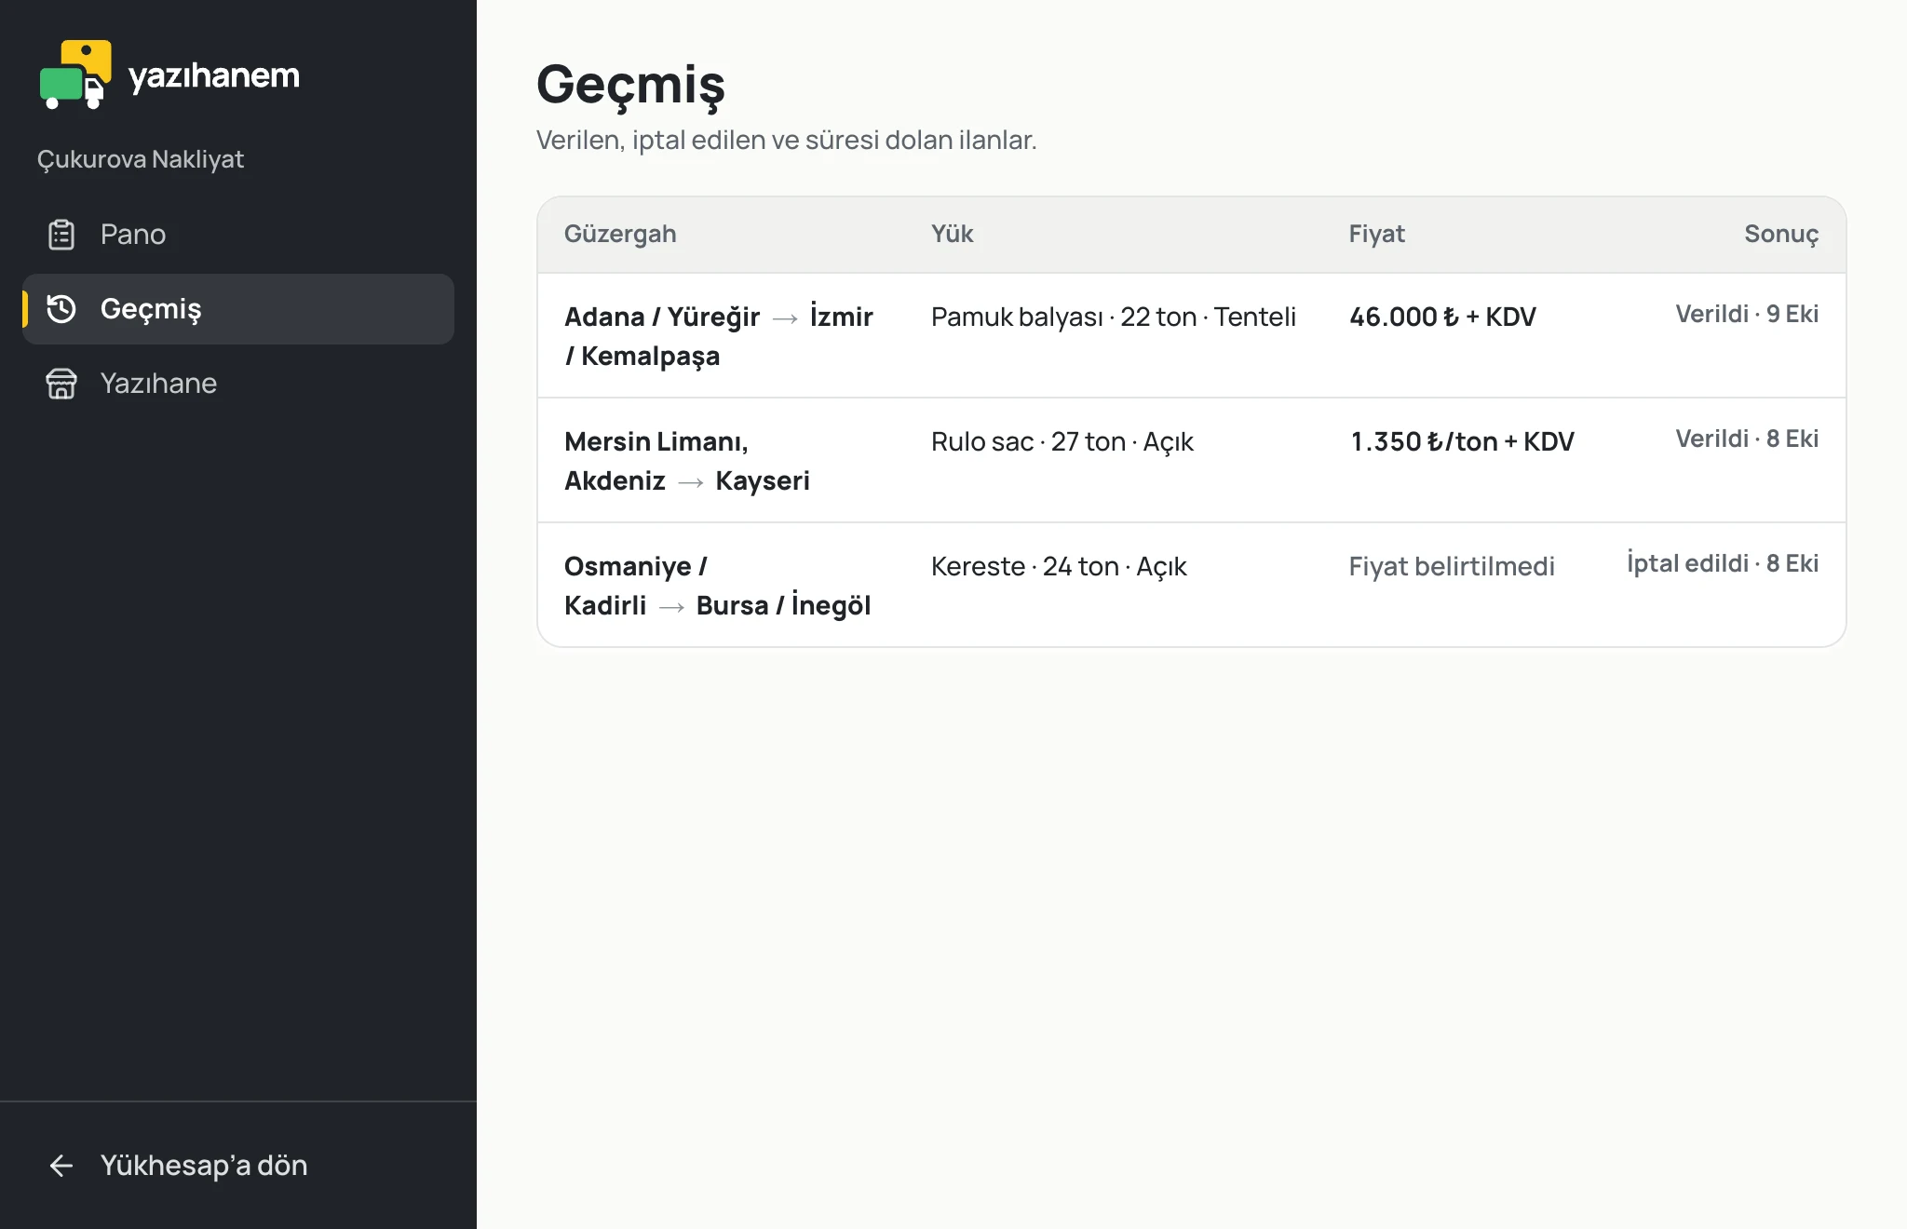
Task: Open the Mersin Limanı, Akdeniz → Kayseri route
Action: coord(687,461)
